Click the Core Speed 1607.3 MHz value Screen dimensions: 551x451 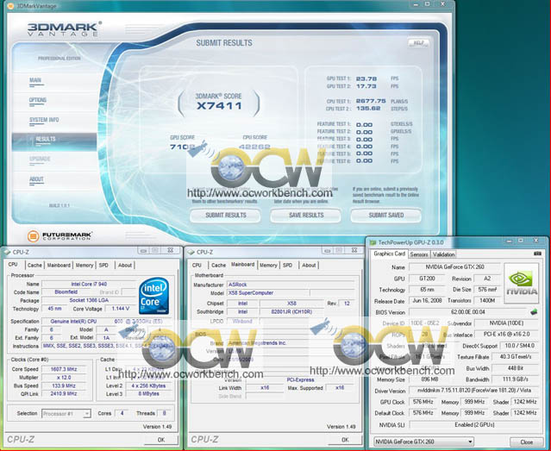pyautogui.click(x=64, y=369)
